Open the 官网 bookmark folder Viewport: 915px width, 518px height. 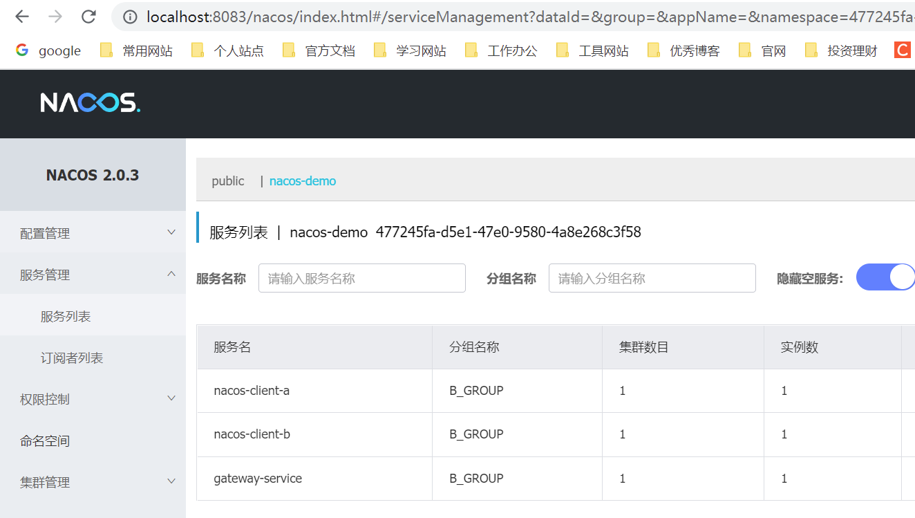point(762,50)
